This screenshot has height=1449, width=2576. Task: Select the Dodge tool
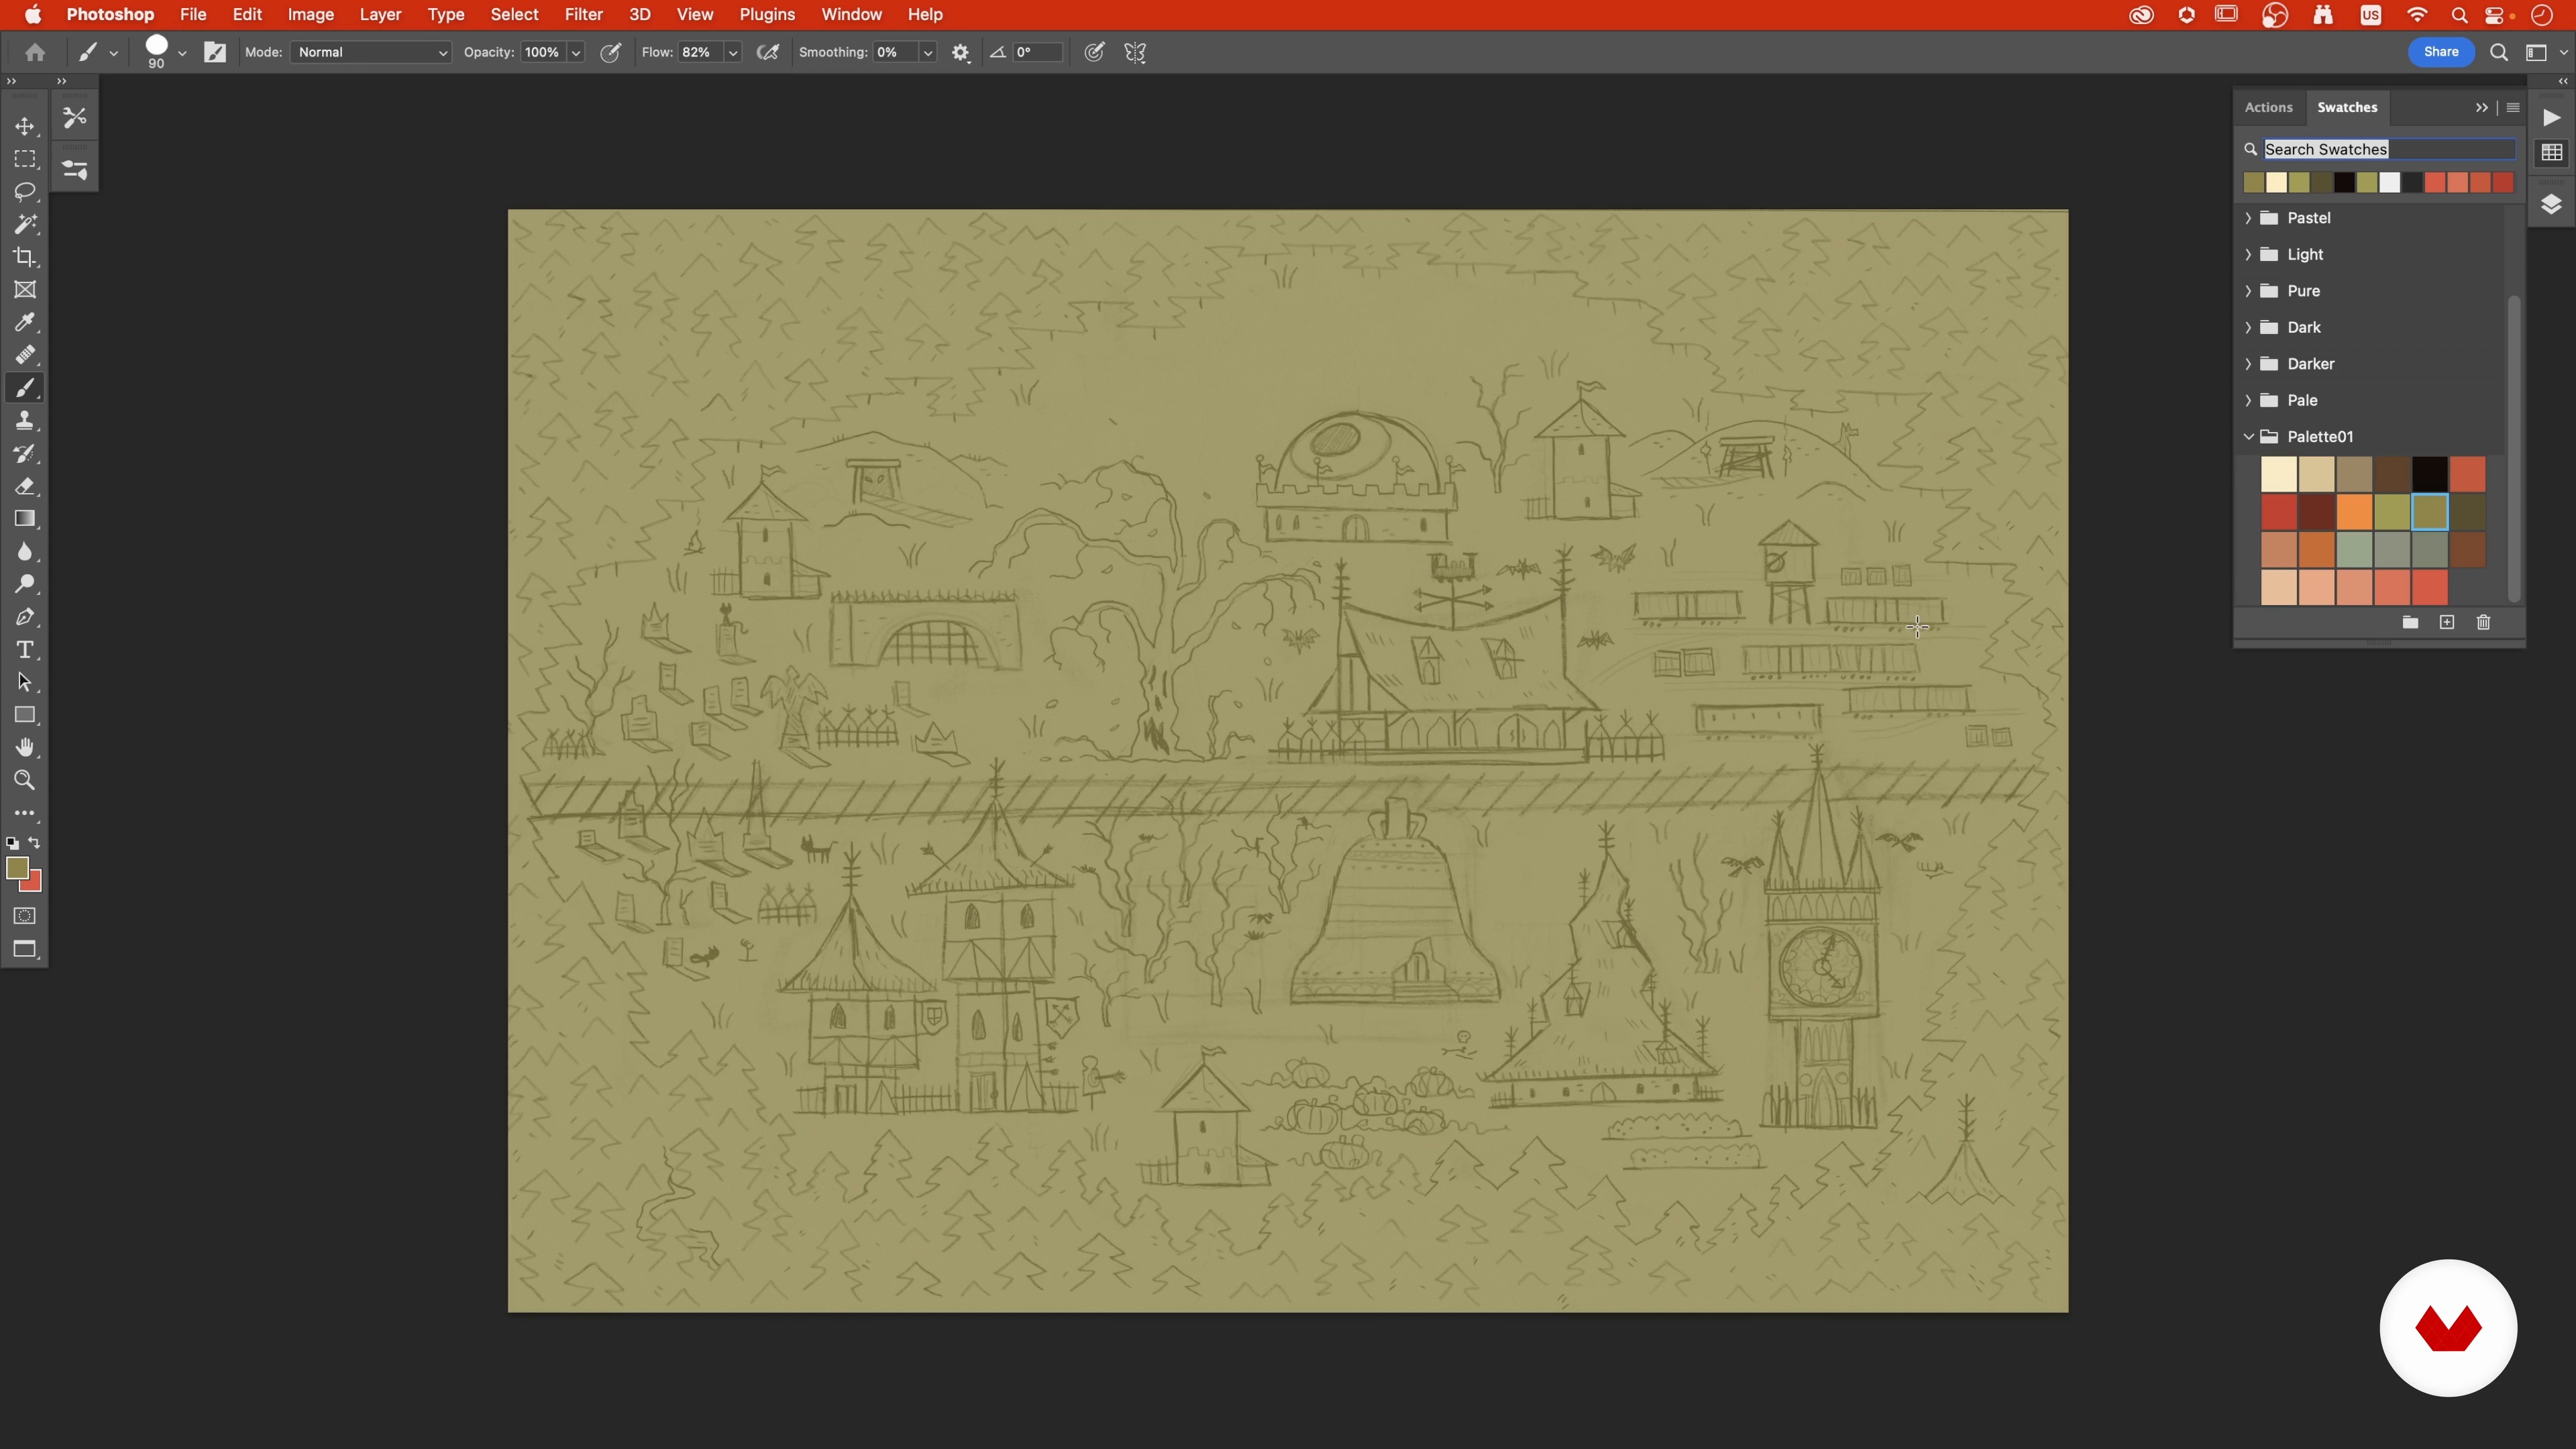point(25,584)
